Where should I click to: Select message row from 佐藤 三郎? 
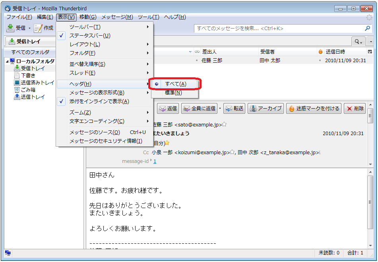pyautogui.click(x=263, y=60)
